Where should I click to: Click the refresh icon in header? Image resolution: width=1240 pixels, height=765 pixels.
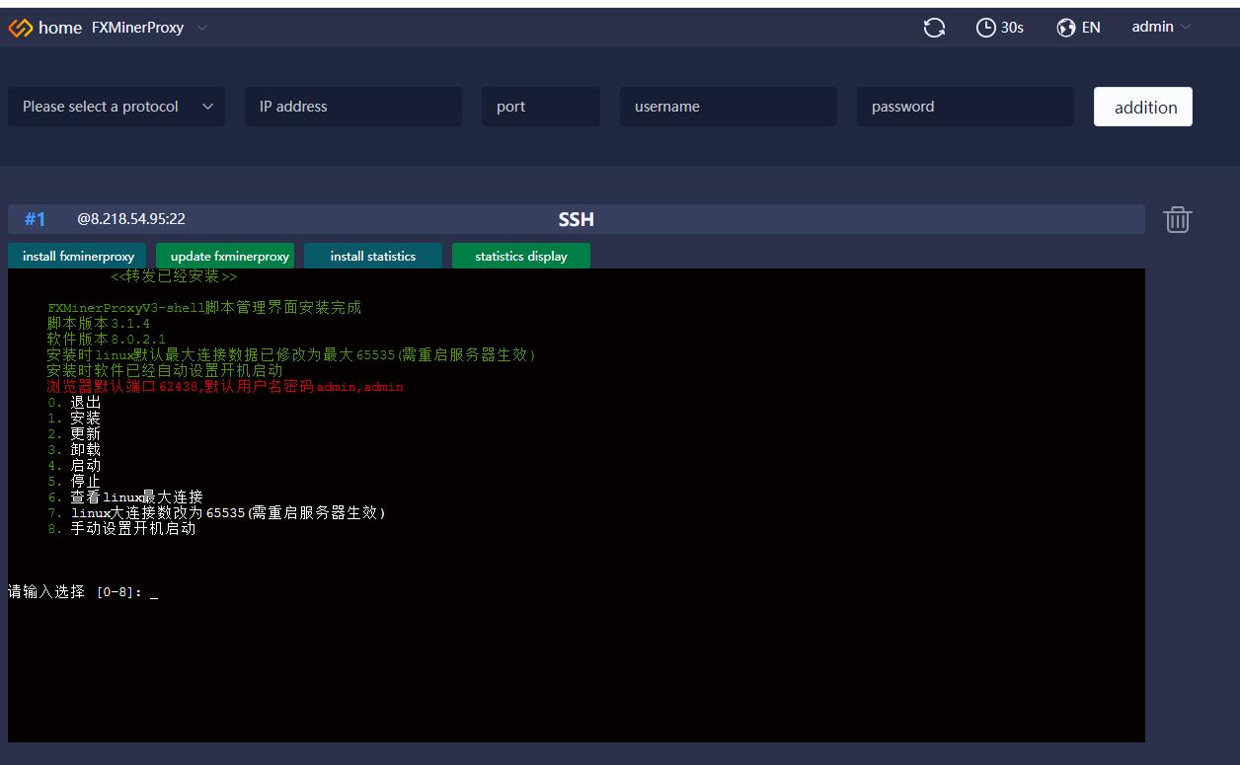[934, 28]
